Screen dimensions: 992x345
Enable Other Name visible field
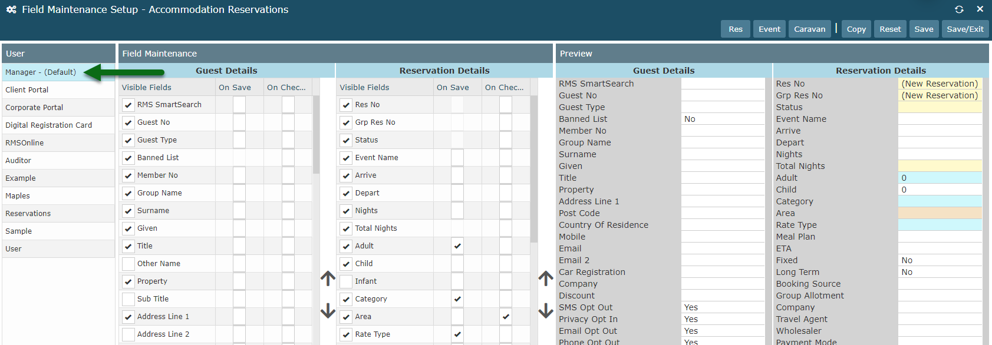click(128, 264)
